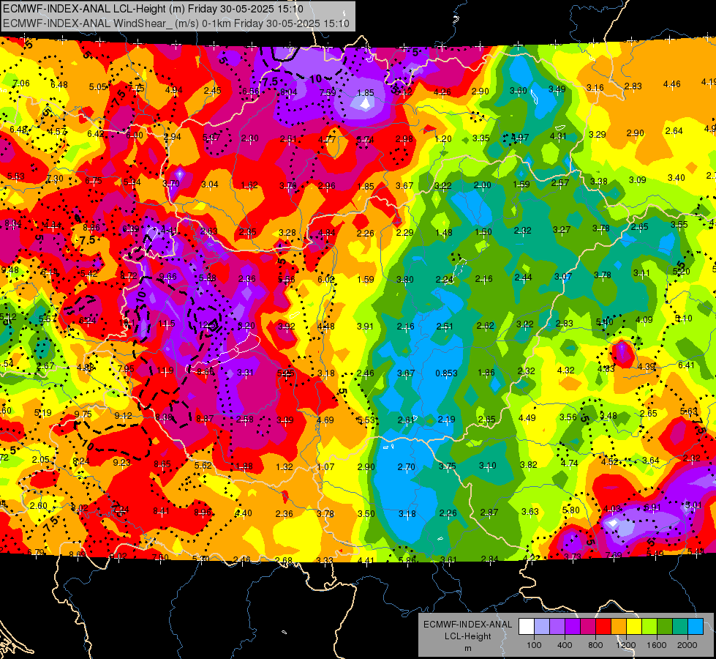The height and width of the screenshot is (659, 716).
Task: Select the 2.36 value in the orange area
Action: [x=284, y=513]
